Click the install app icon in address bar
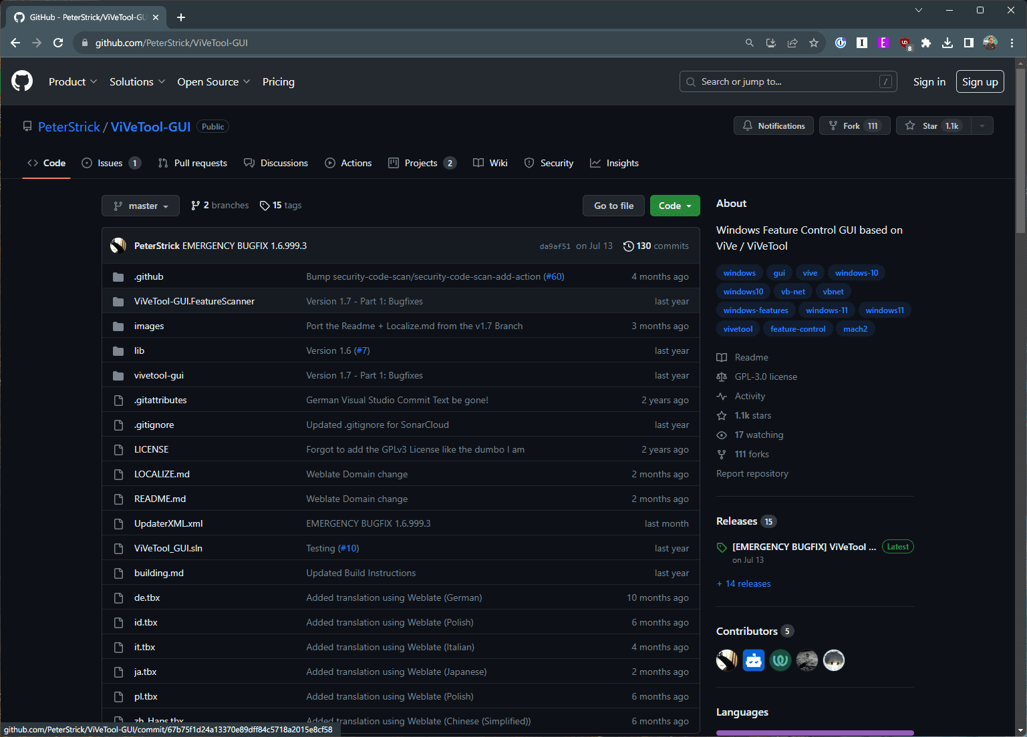The width and height of the screenshot is (1027, 737). tap(770, 43)
